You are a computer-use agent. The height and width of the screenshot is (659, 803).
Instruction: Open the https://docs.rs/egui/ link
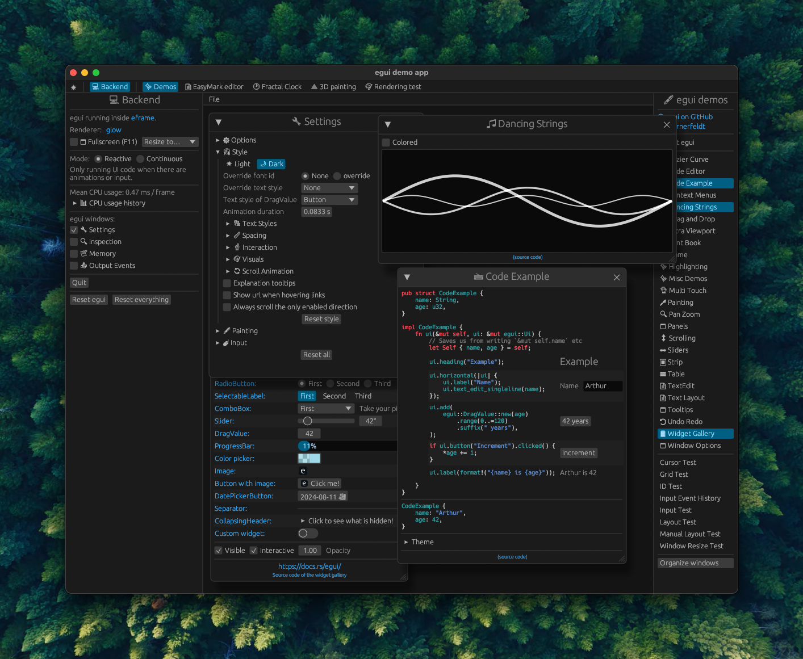[x=310, y=566]
